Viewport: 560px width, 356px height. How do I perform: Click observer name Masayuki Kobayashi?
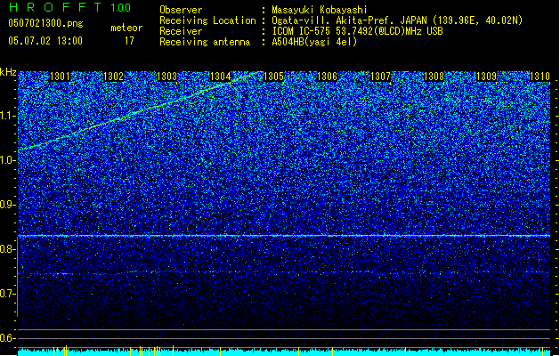click(320, 10)
